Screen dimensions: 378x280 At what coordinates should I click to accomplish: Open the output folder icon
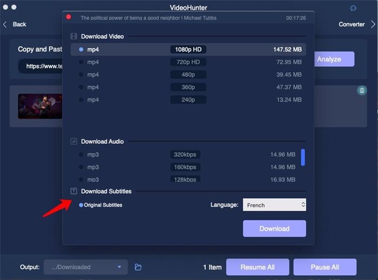tap(138, 267)
